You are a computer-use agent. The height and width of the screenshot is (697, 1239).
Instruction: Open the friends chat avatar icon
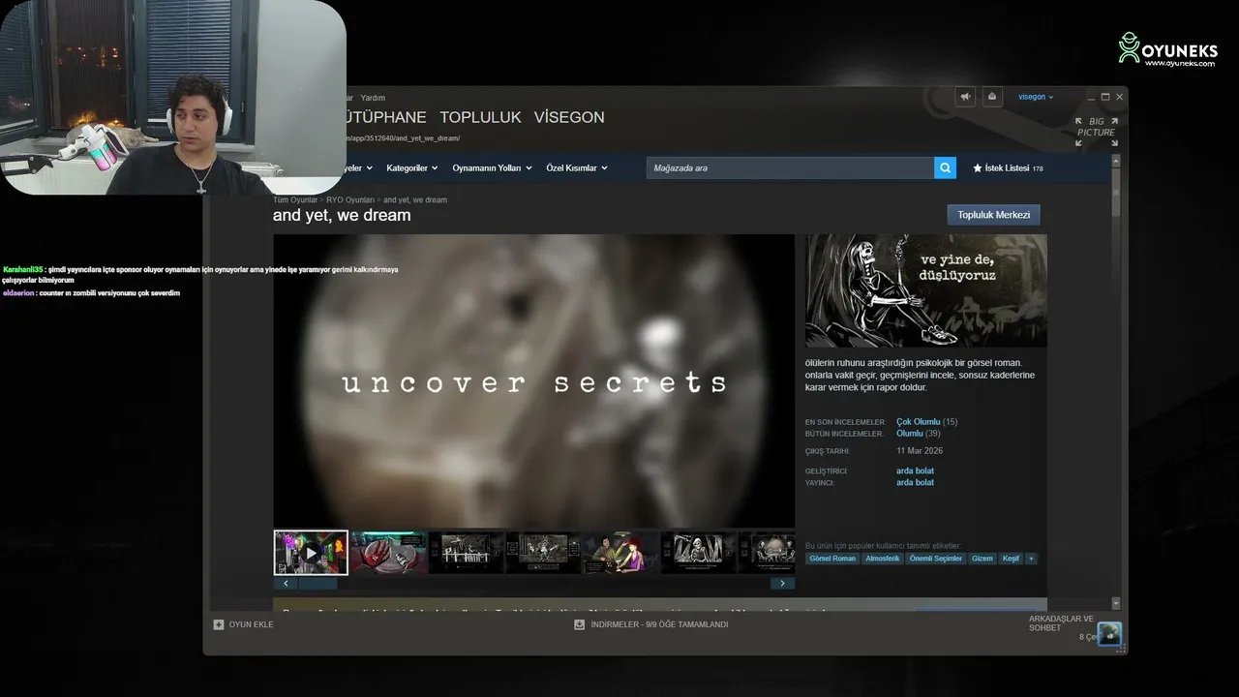(1109, 633)
